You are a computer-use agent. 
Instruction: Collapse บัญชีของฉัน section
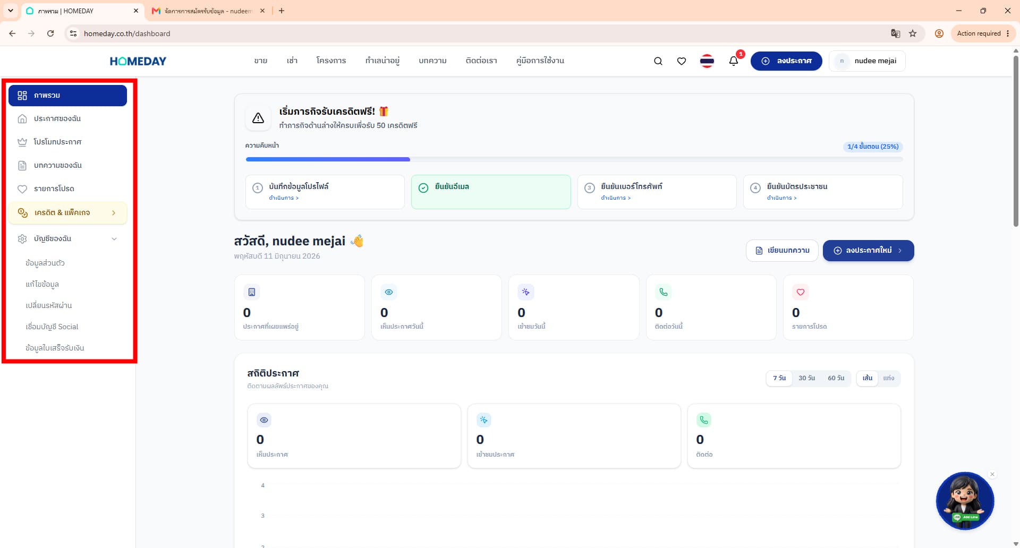67,239
